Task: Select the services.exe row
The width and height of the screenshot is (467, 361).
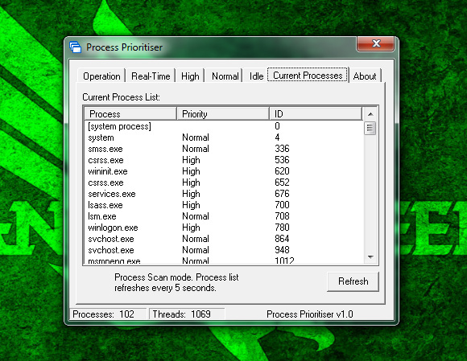Action: tap(224, 194)
